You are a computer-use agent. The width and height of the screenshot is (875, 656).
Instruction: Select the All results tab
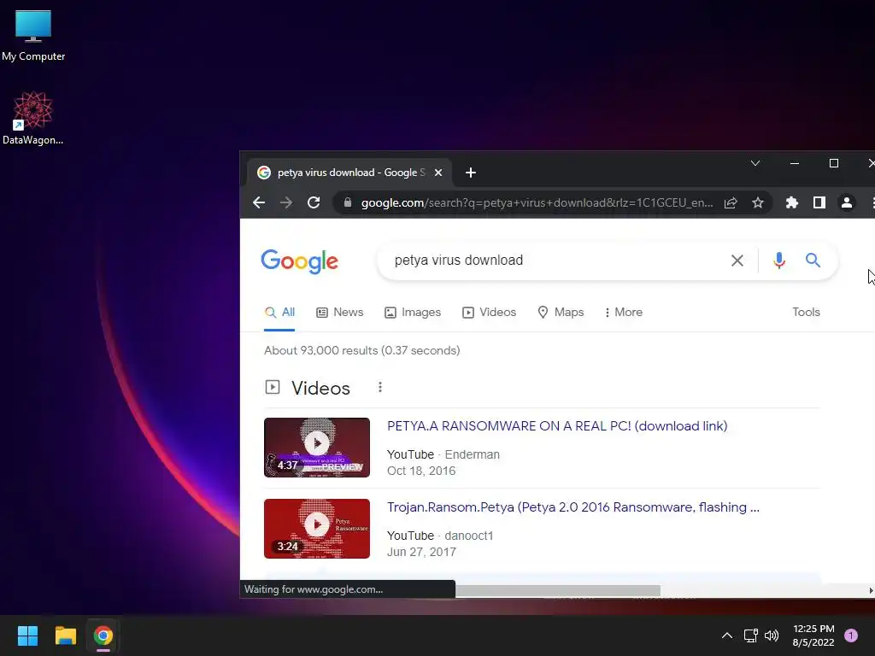click(x=279, y=313)
